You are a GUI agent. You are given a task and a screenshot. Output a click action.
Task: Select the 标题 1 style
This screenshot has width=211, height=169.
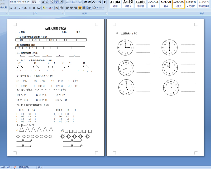[x=128, y=4]
